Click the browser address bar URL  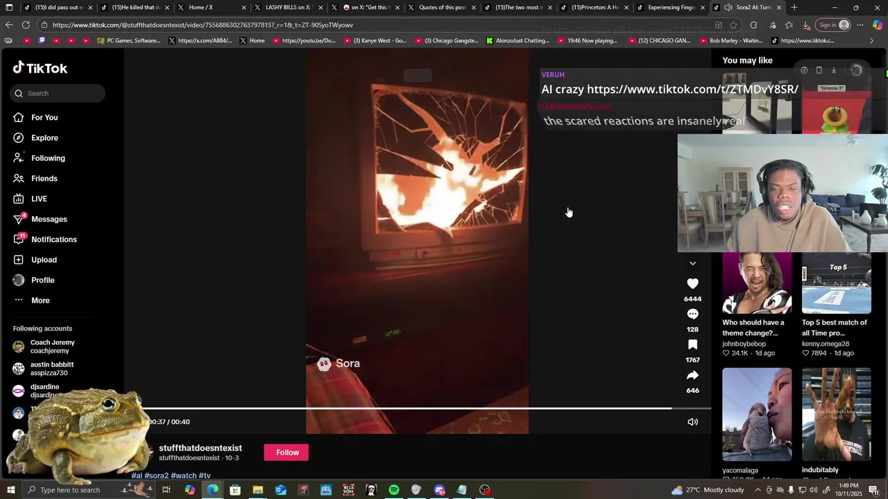click(203, 25)
